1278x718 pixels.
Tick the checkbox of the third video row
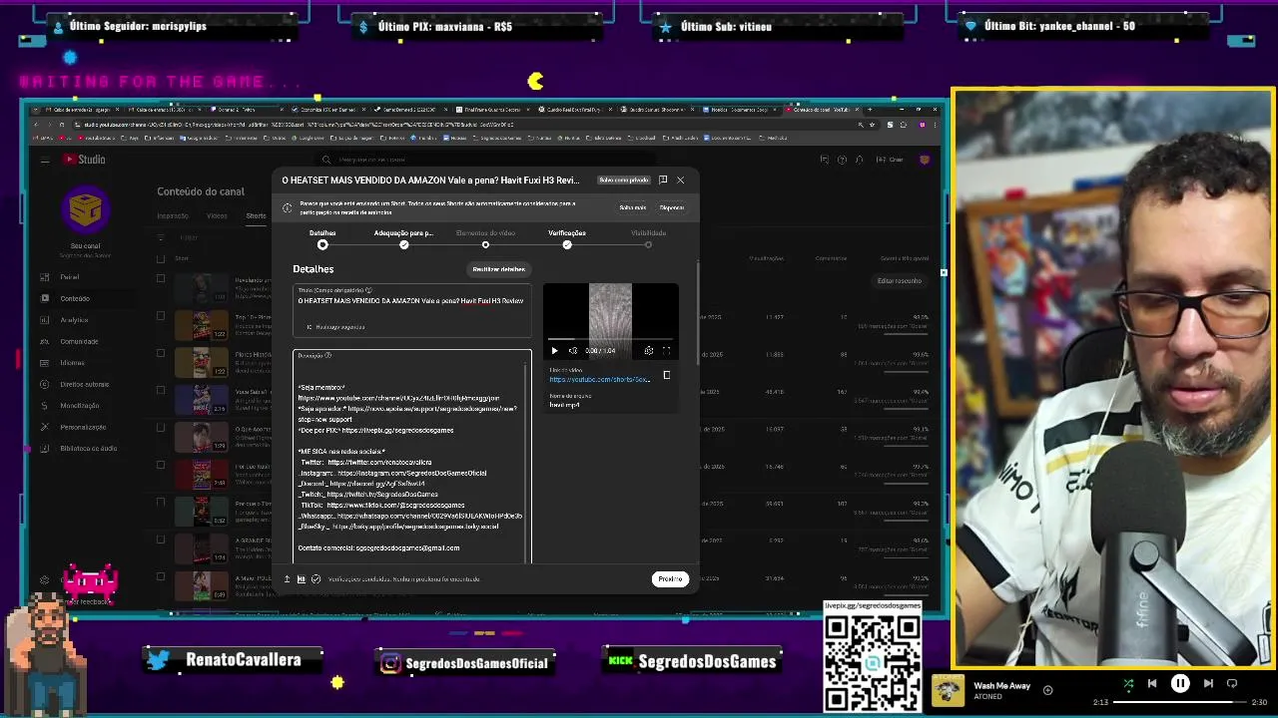pos(161,353)
